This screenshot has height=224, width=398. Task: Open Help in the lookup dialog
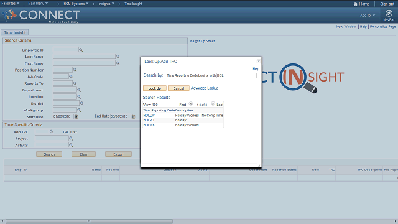[256, 69]
